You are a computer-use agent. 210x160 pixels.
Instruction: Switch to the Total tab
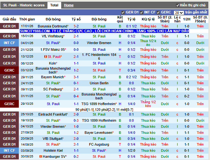point(54,5)
